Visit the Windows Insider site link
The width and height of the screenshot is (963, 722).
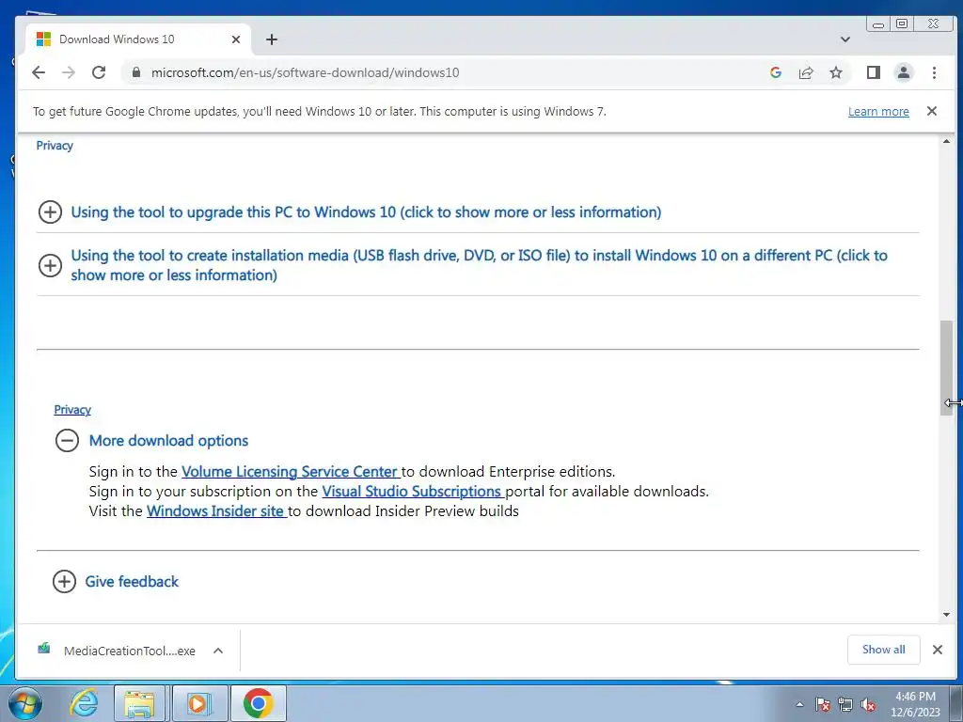pos(216,510)
